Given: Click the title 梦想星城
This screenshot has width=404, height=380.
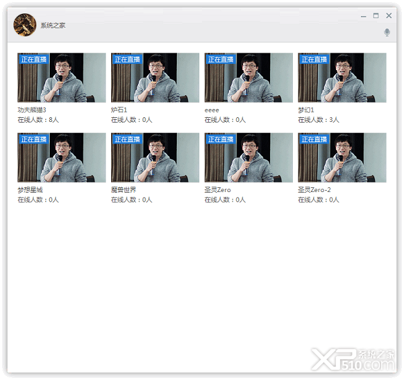Looking at the screenshot, I should (30, 190).
